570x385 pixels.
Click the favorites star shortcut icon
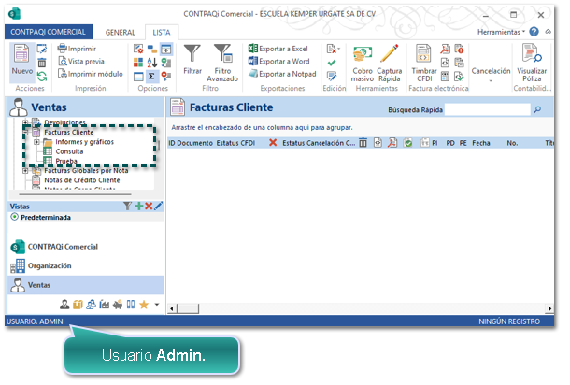[x=144, y=305]
